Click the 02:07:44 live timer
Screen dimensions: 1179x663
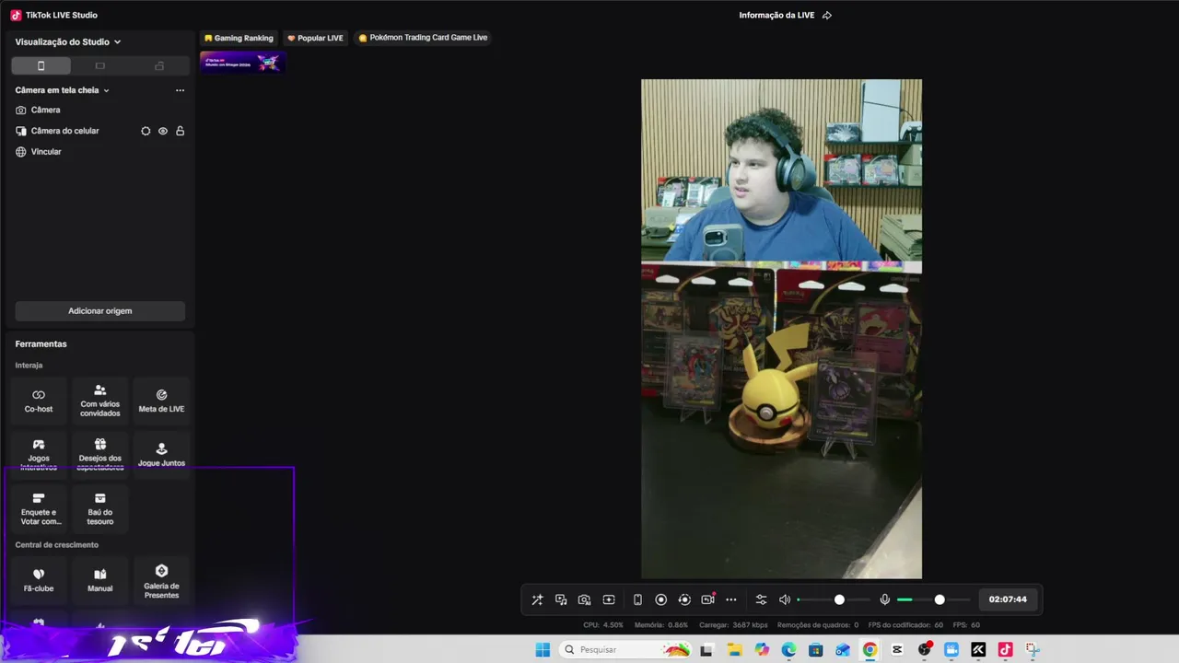coord(1008,599)
